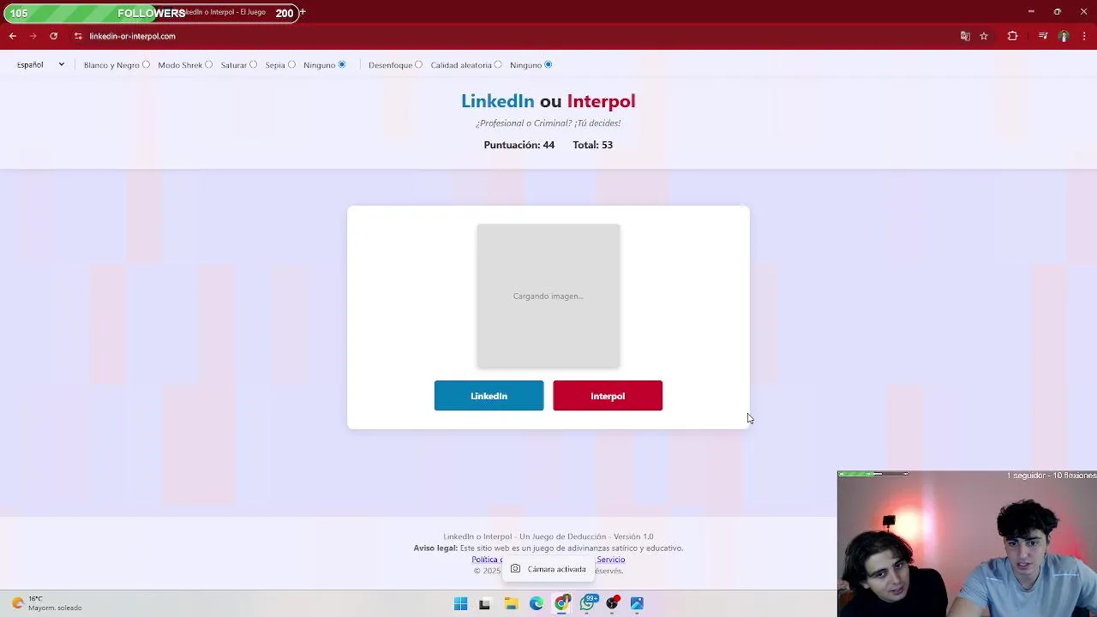This screenshot has height=617, width=1097.
Task: Open the Photos app from the taskbar
Action: click(x=637, y=603)
